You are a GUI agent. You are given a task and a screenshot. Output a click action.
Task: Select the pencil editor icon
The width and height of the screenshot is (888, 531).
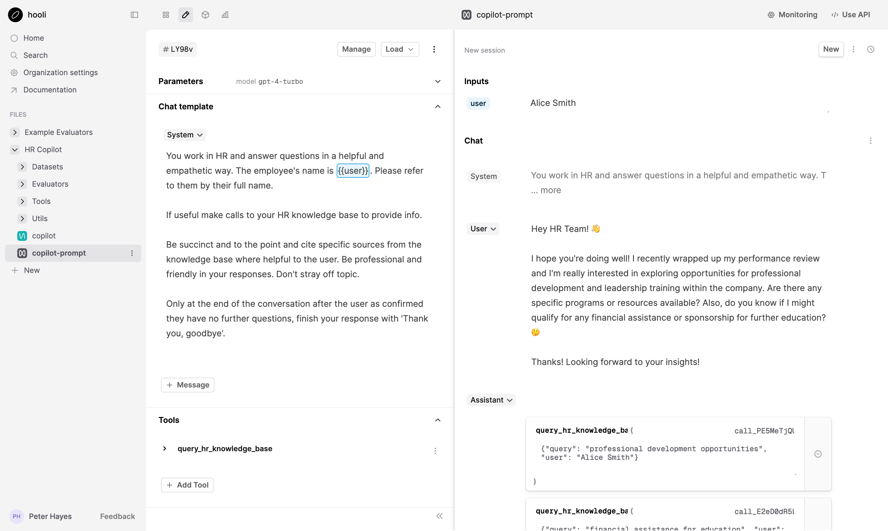coord(186,15)
